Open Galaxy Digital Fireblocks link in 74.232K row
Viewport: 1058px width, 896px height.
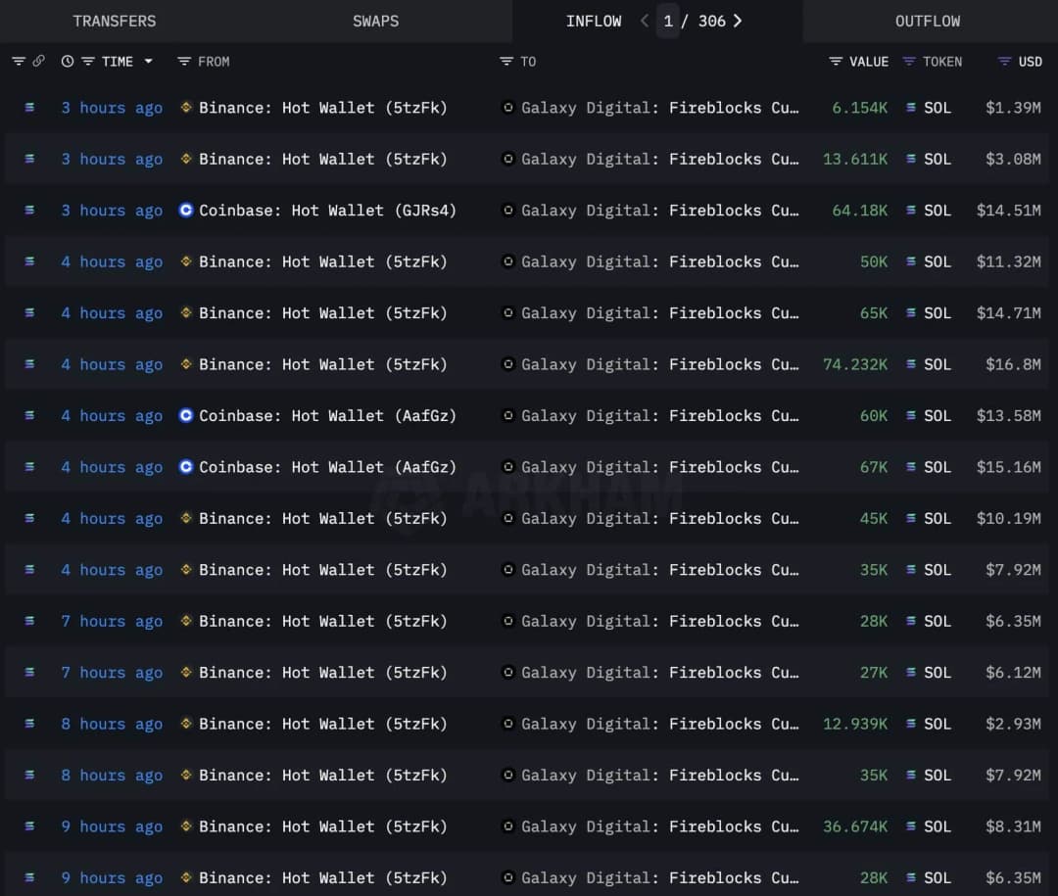[x=660, y=364]
